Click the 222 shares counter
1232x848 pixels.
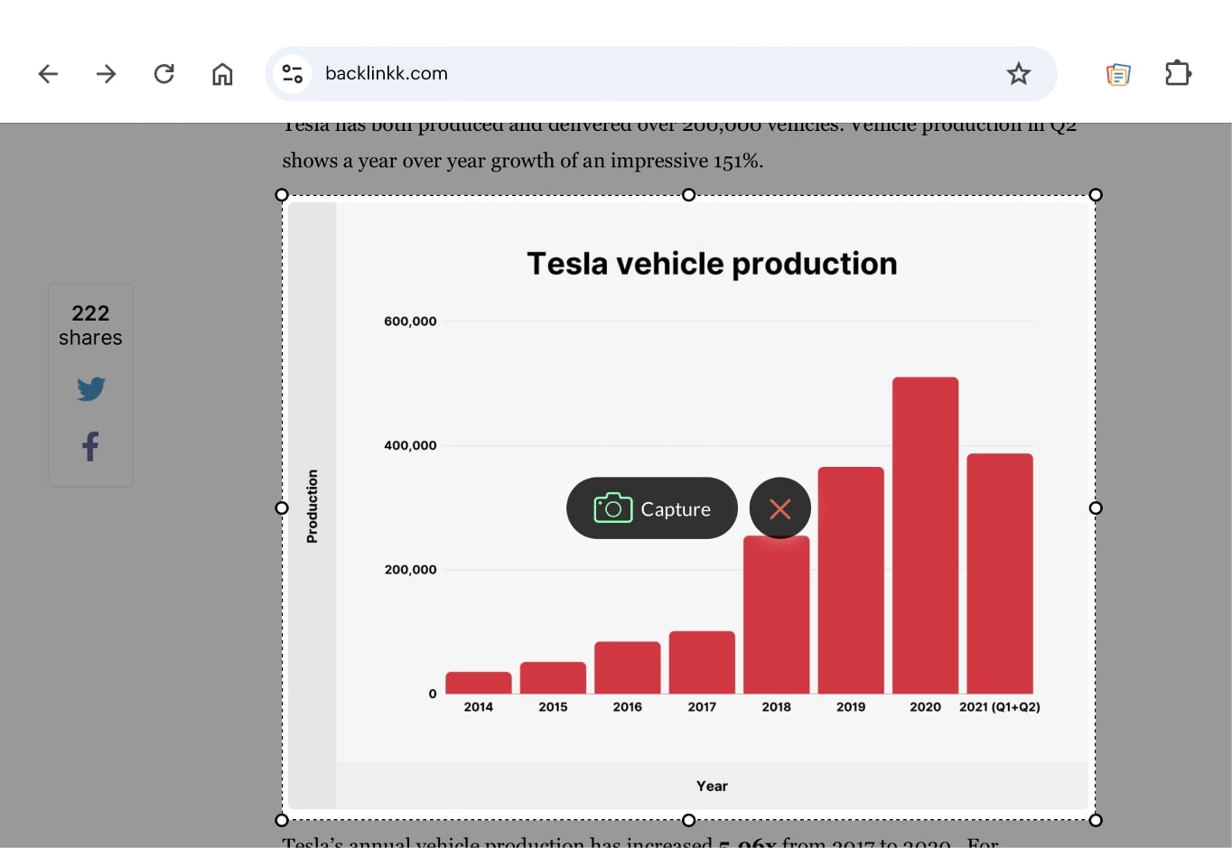(x=90, y=325)
